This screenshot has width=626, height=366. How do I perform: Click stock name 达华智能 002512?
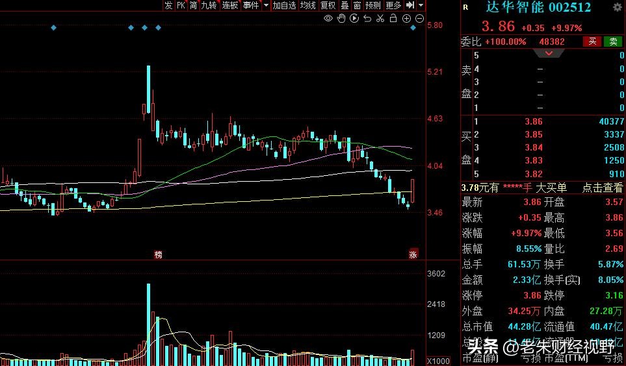click(x=538, y=7)
